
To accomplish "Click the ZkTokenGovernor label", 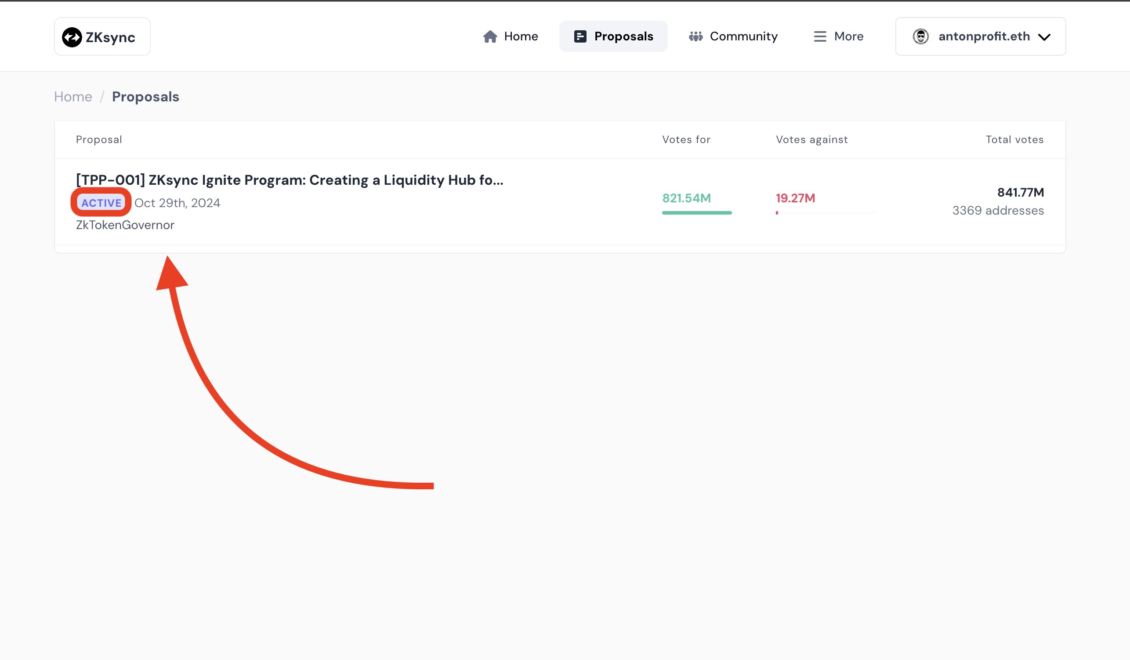I will pos(125,225).
